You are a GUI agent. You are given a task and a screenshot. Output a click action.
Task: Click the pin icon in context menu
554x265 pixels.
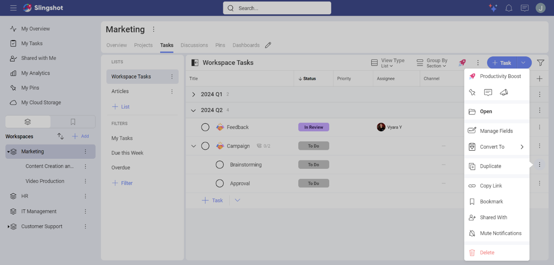click(x=472, y=92)
